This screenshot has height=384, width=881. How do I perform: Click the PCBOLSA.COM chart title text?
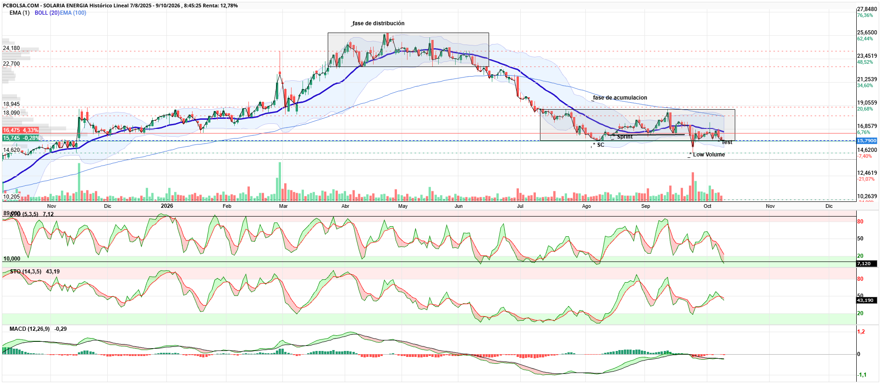click(21, 6)
